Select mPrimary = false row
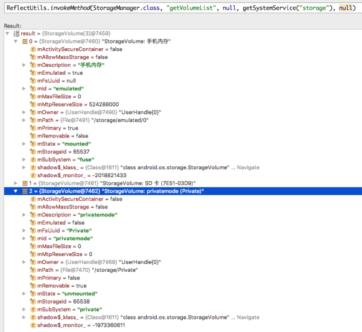362x332 pixels. tap(183, 278)
